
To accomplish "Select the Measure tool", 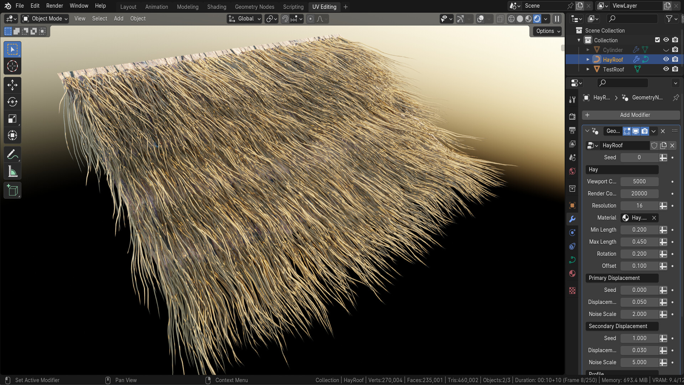I will pos(12,171).
